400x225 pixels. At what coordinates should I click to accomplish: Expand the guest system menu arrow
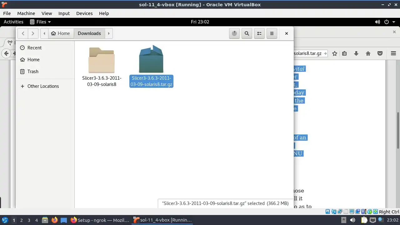393,22
